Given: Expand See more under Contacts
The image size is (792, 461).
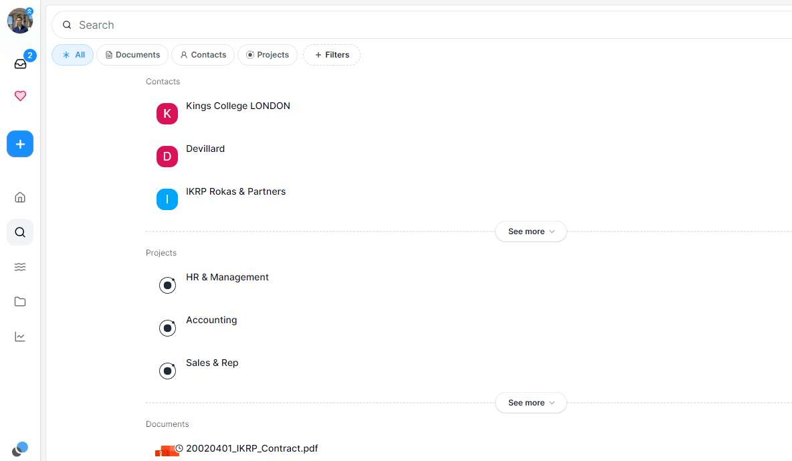Looking at the screenshot, I should point(530,232).
